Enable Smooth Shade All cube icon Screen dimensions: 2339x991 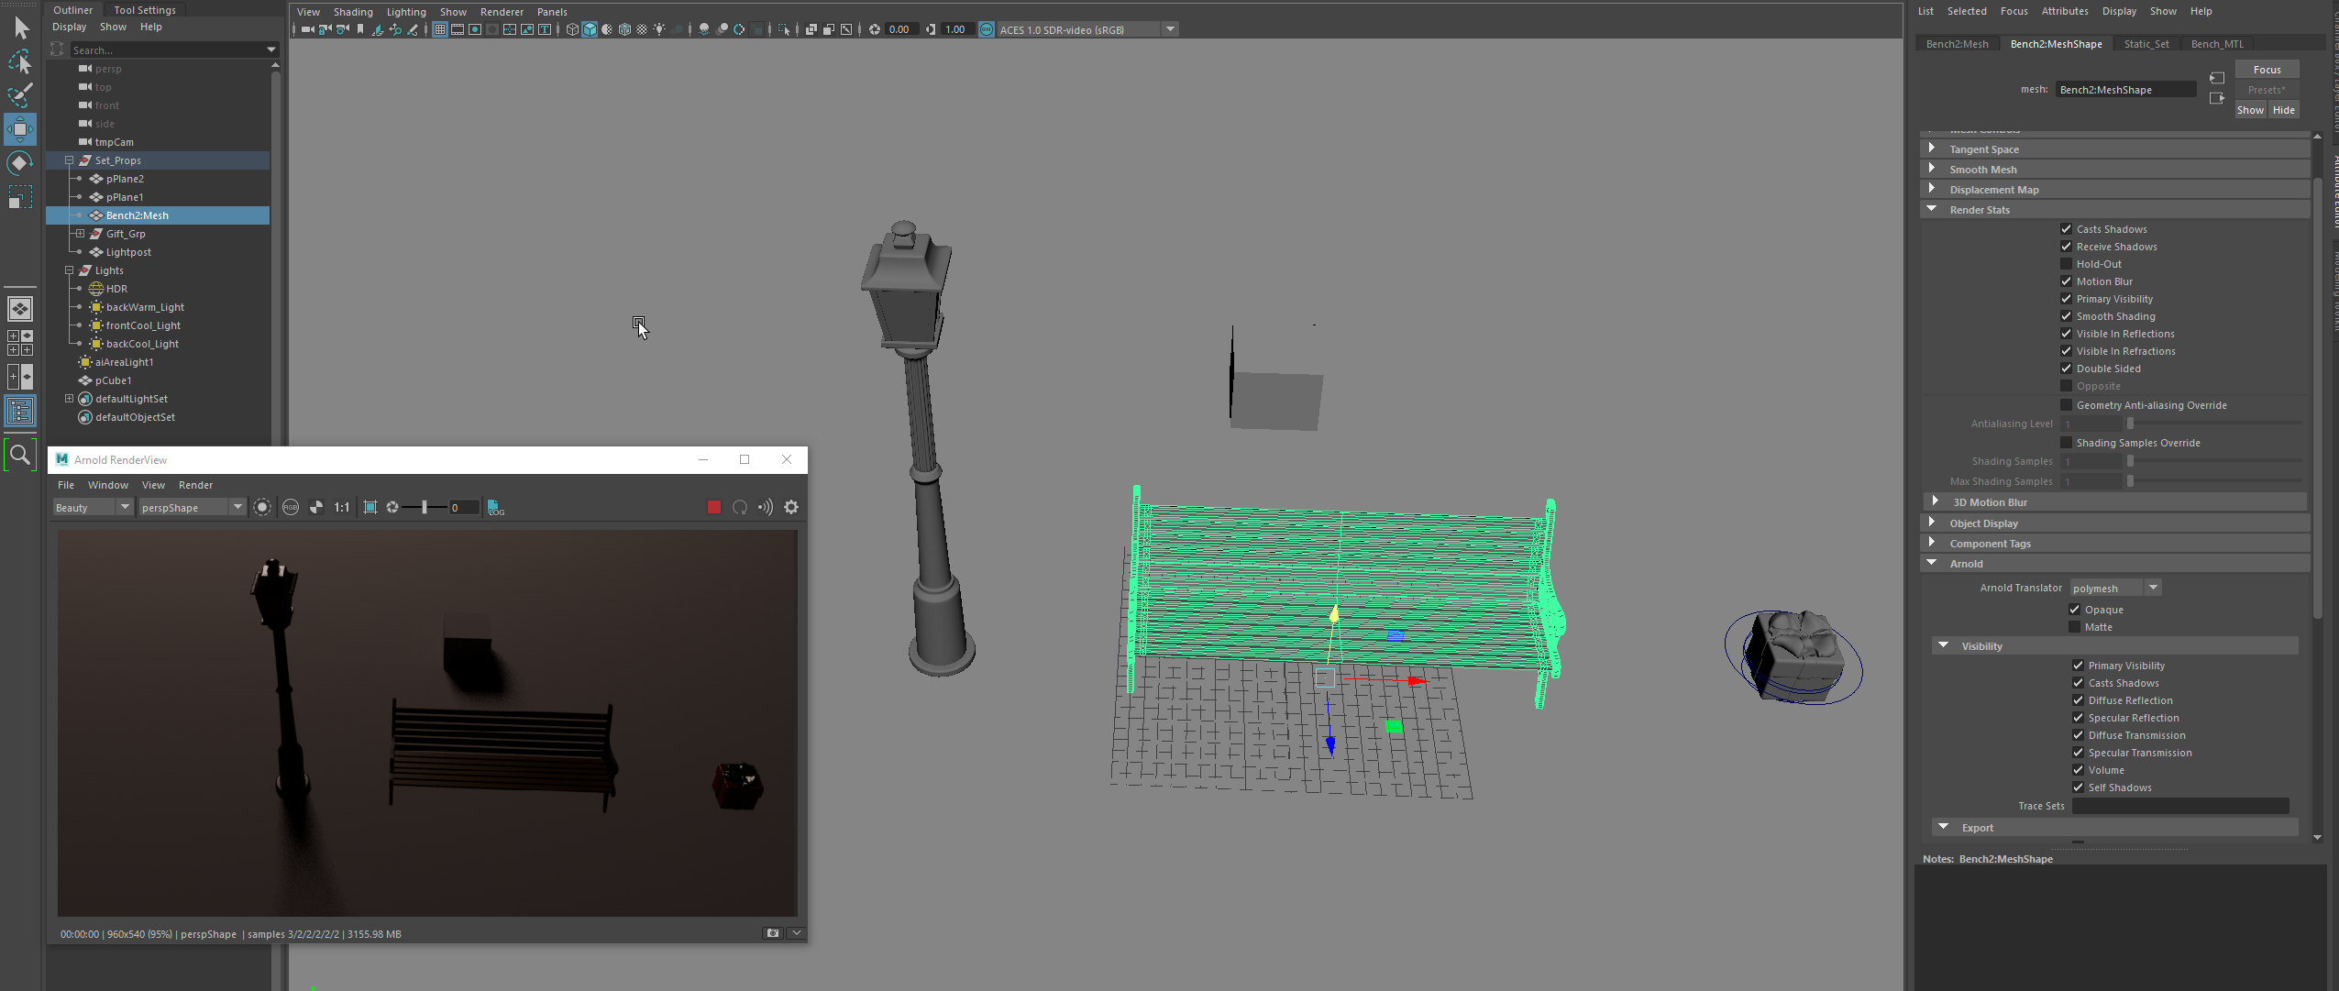pyautogui.click(x=590, y=29)
